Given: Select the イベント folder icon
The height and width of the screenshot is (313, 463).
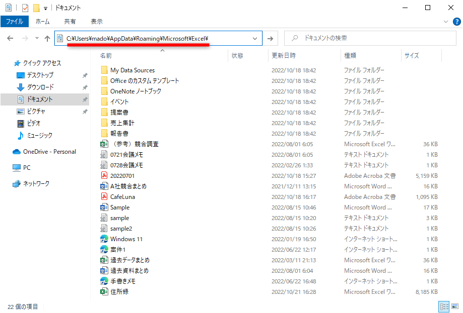Looking at the screenshot, I should (x=104, y=102).
